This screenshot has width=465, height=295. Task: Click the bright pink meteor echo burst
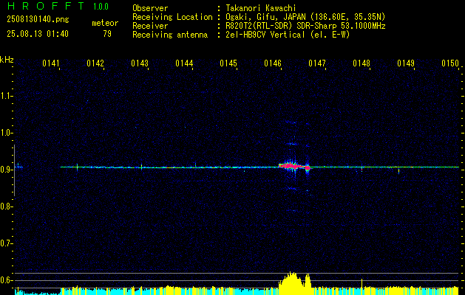291,166
